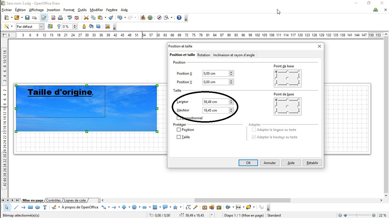
Task: Click the Cut scissors icon
Action: (86, 18)
